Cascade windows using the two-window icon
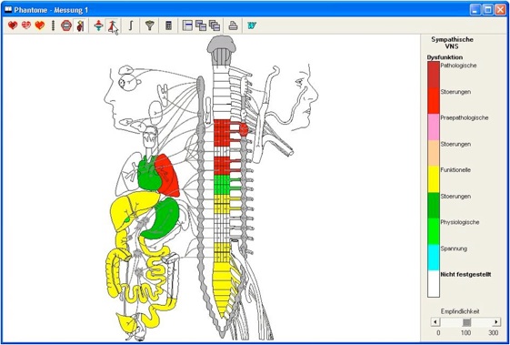Screen dimensions: 510x345 (x=201, y=25)
